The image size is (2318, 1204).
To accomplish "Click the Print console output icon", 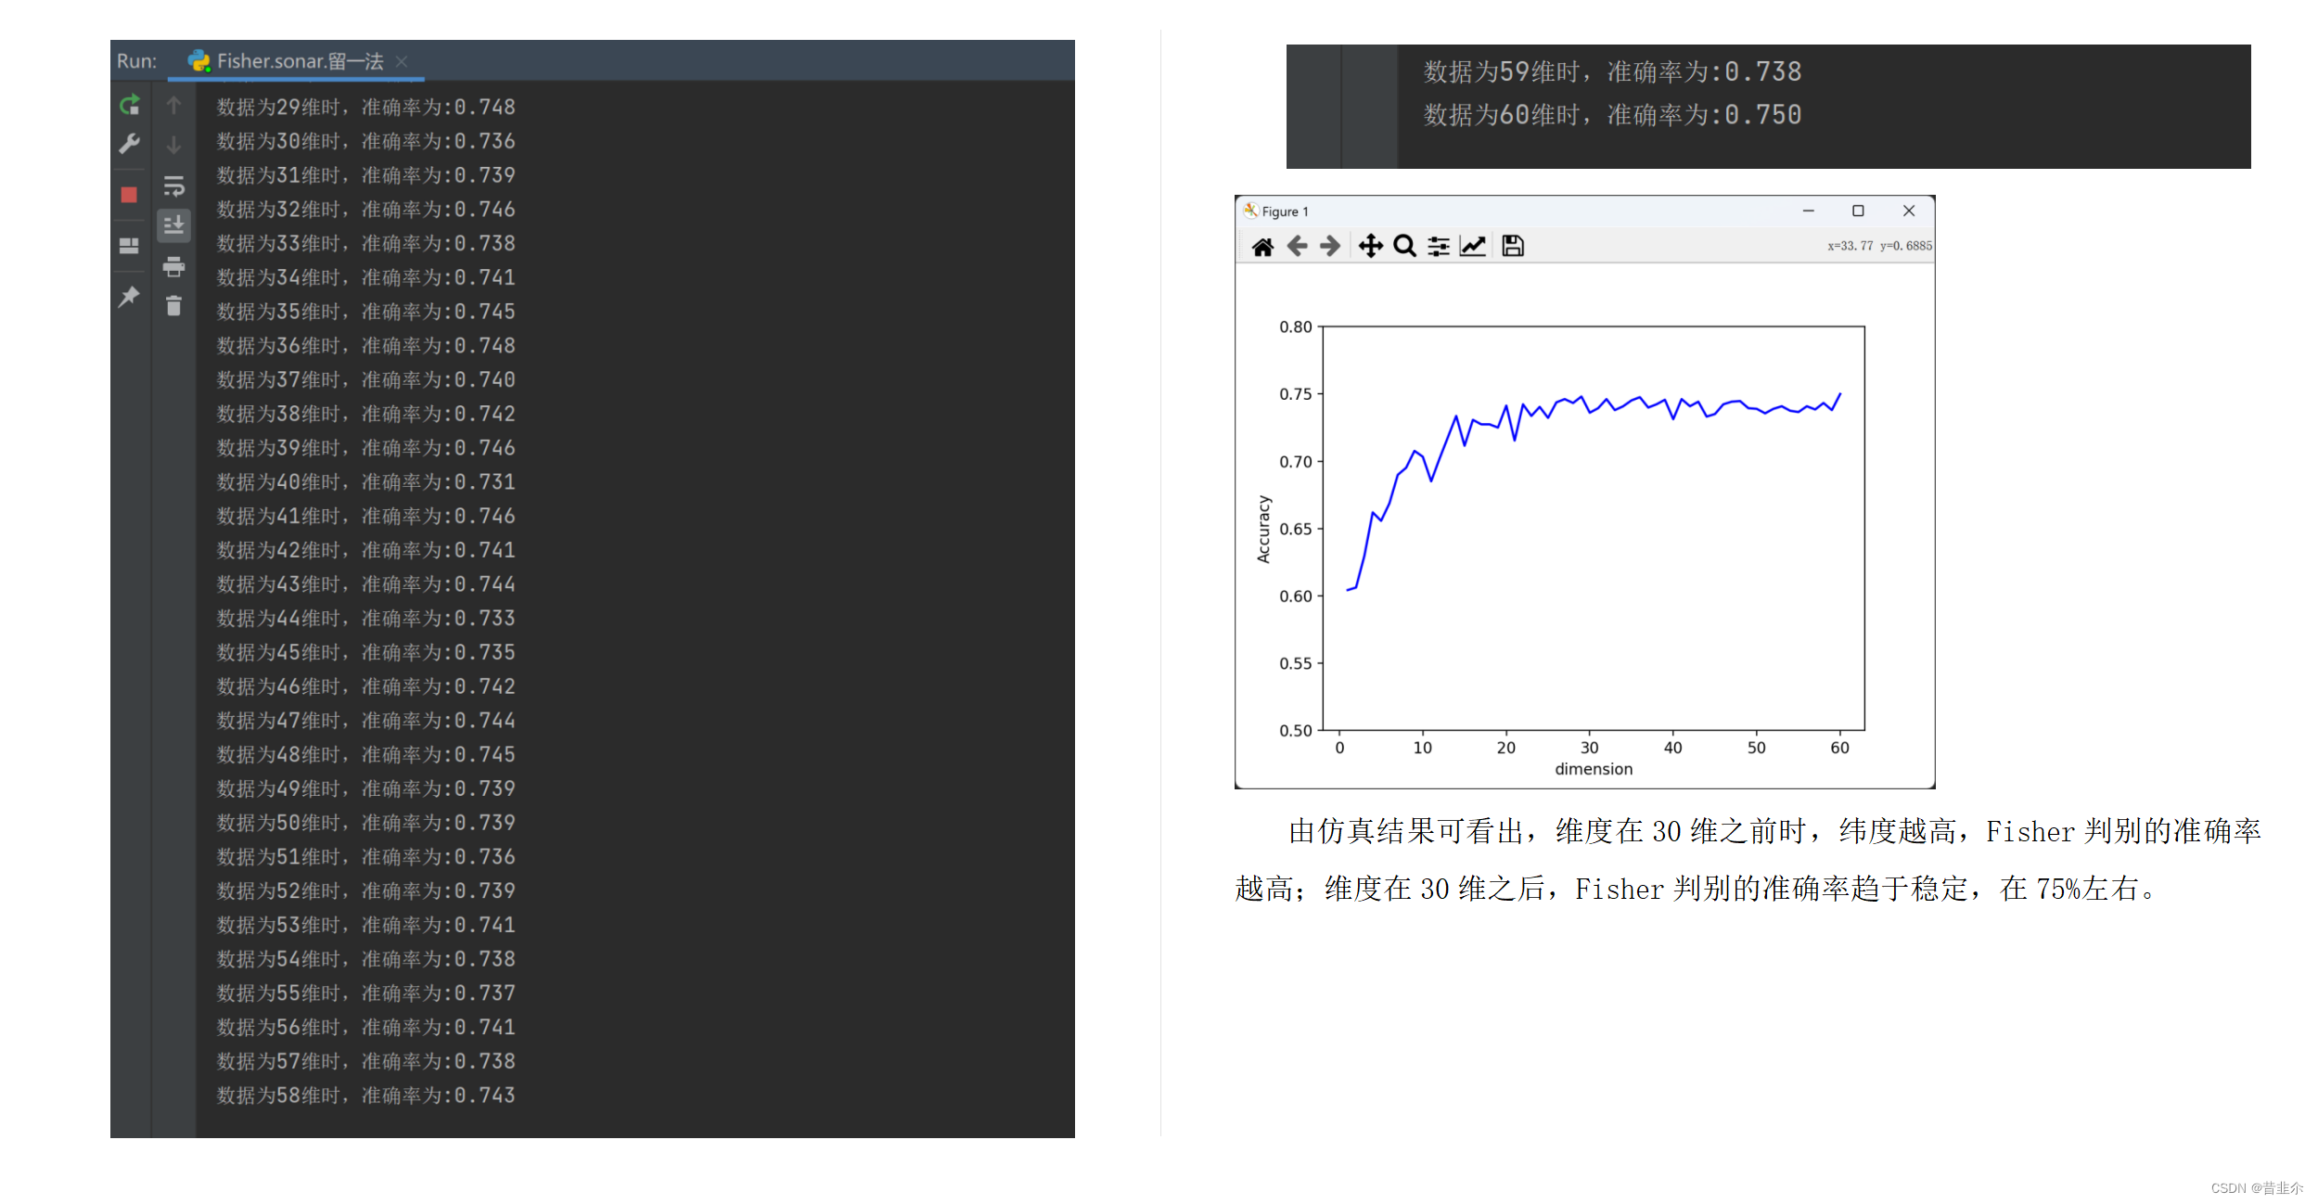I will click(173, 267).
